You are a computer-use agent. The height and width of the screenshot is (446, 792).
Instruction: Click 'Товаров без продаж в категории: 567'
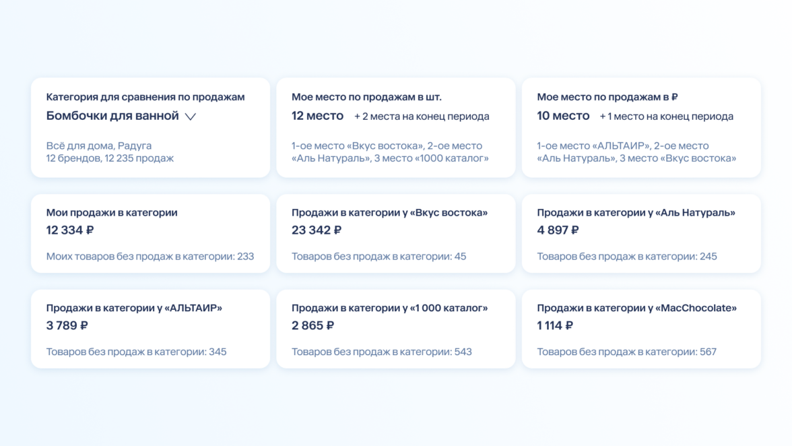(x=627, y=352)
